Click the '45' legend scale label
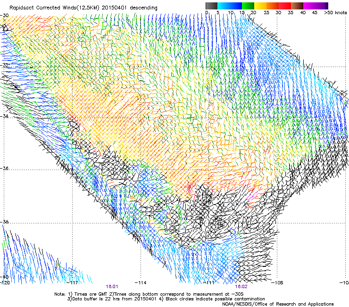349x307 pixels. coord(315,13)
